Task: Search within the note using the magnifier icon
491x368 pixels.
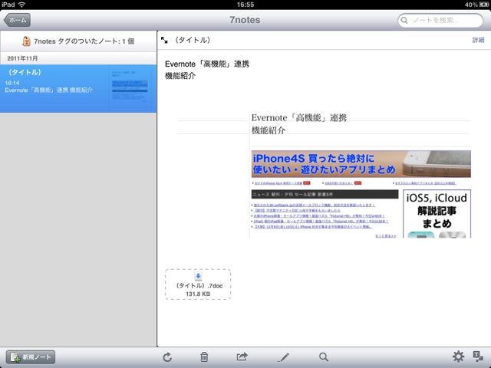Action: pyautogui.click(x=324, y=356)
